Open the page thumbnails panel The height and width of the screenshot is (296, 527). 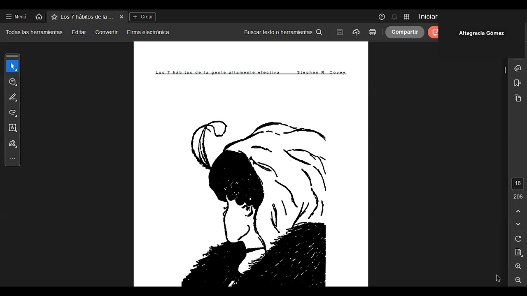pos(518,98)
